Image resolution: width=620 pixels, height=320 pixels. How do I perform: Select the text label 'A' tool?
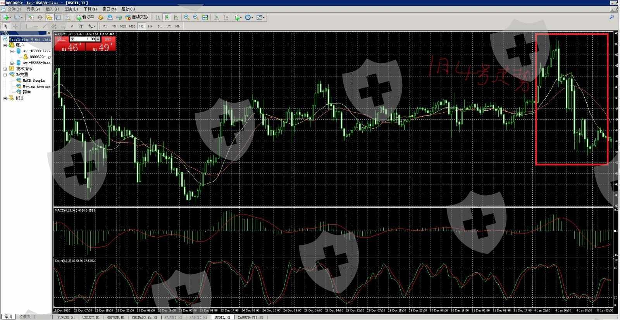click(72, 26)
